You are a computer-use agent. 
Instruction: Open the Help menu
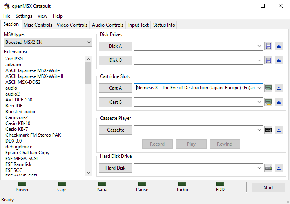pos(58,16)
